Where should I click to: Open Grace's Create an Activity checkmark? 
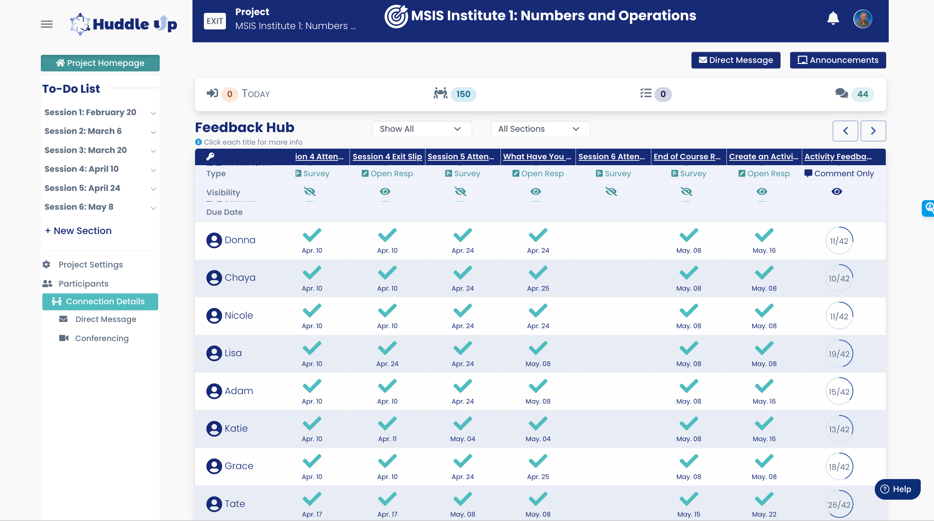pos(764,461)
